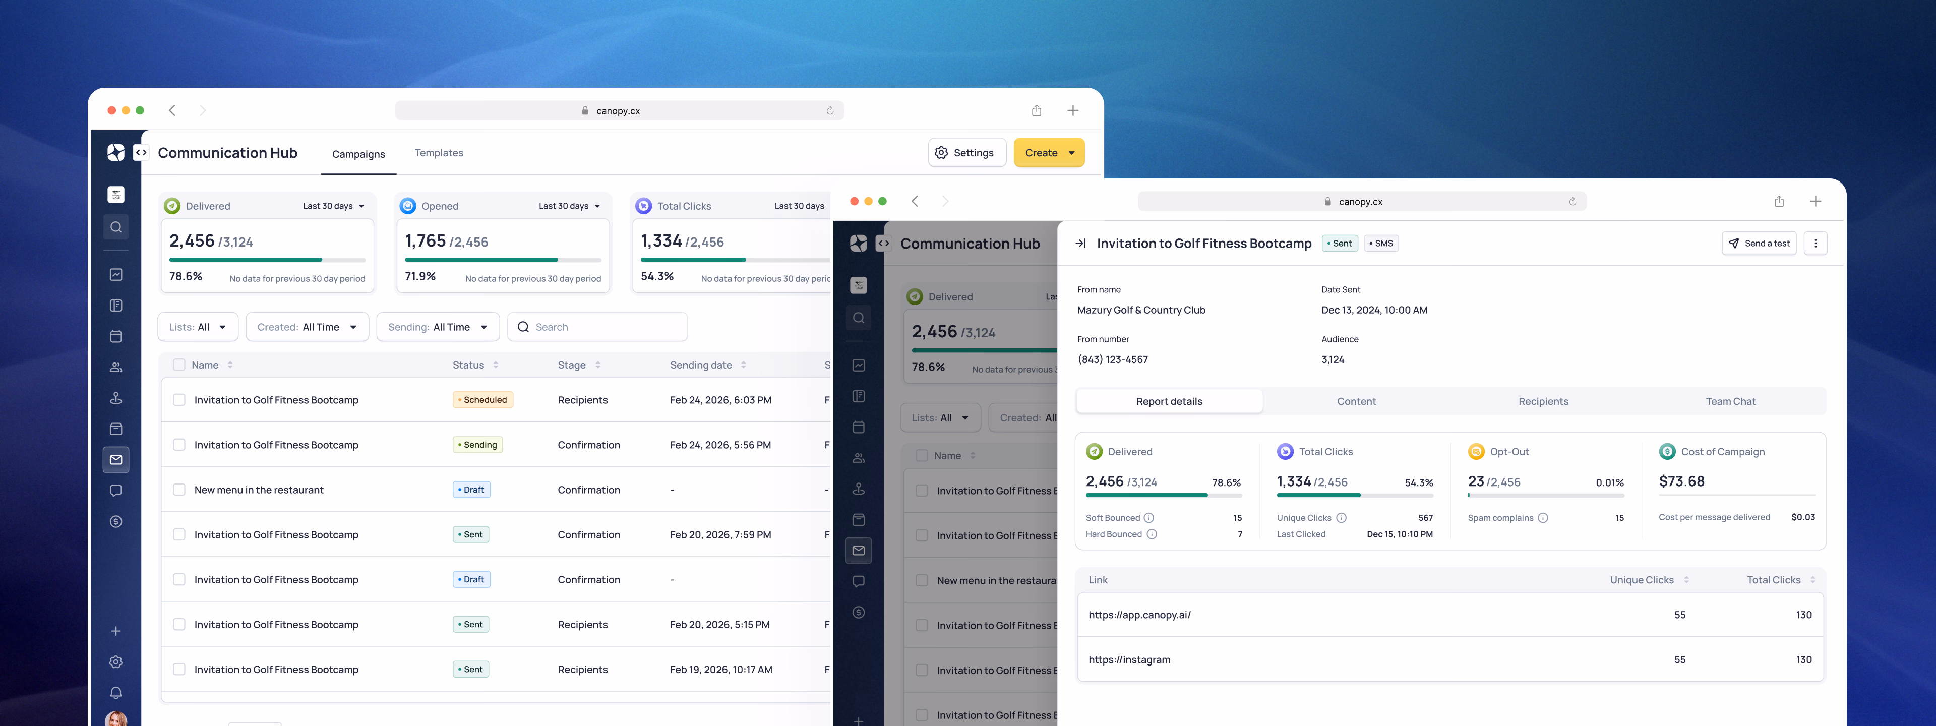Select Content tab in detail panel
Screen dimensions: 1936x726
[1357, 401]
